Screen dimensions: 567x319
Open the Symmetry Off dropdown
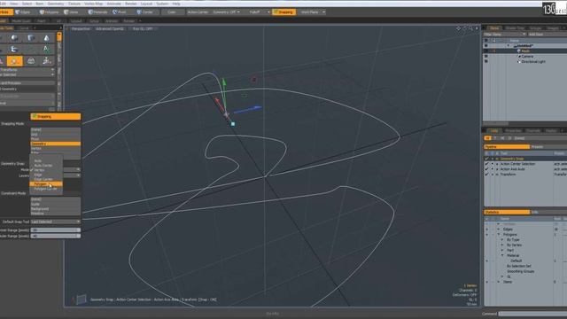click(x=227, y=12)
